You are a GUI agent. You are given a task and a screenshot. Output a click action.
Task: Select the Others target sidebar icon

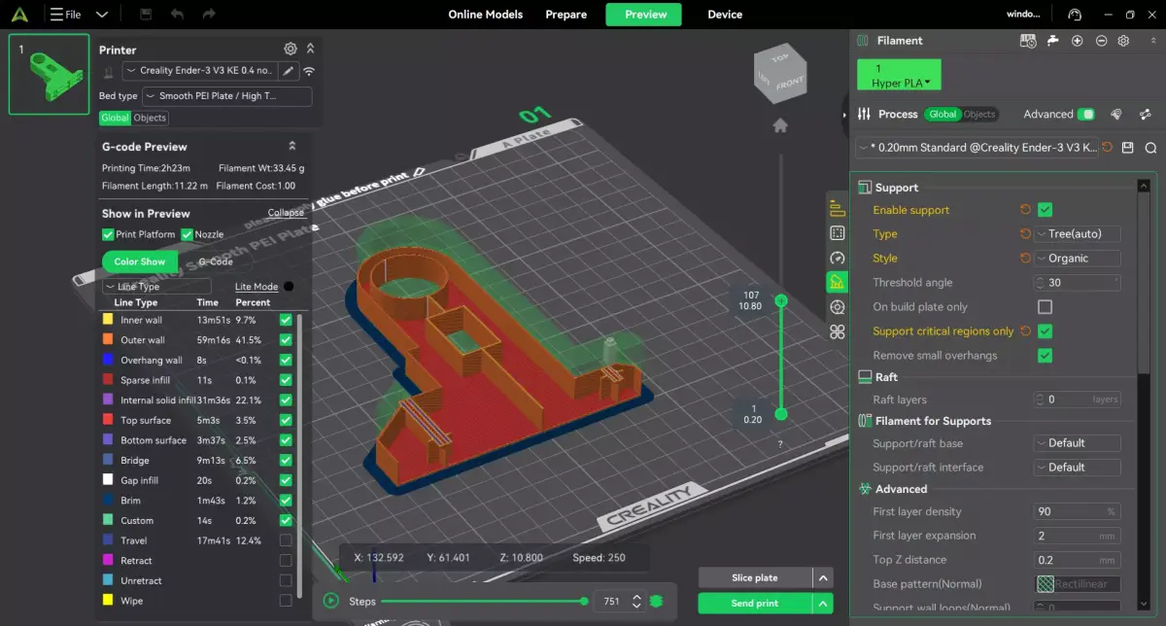pyautogui.click(x=837, y=307)
